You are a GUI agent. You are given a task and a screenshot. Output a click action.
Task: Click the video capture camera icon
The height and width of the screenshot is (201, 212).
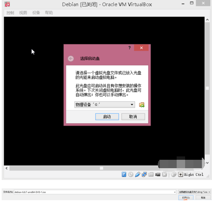coord(158,175)
